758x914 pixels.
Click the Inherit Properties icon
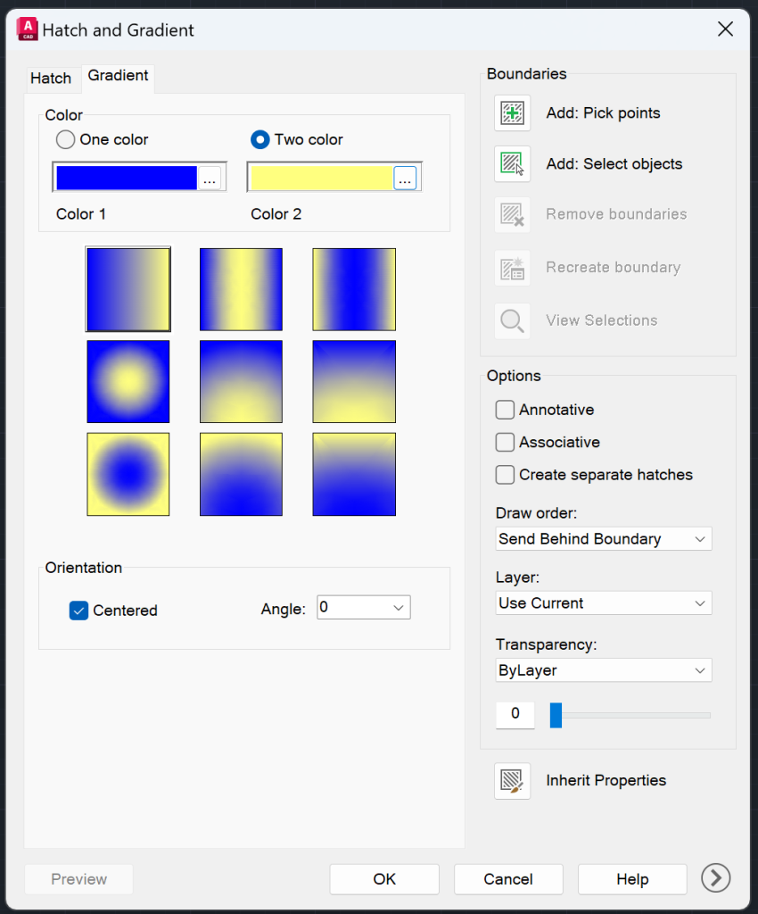pos(512,781)
